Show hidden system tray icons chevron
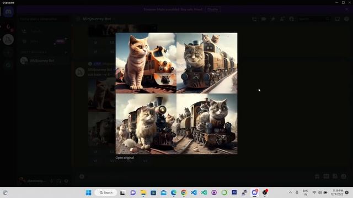353x198 pixels. pyautogui.click(x=291, y=193)
